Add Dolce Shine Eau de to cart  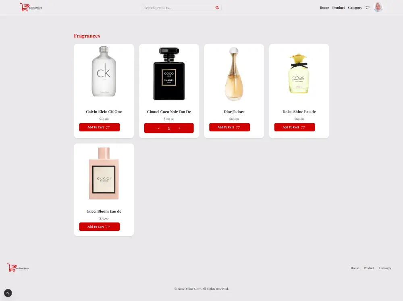pos(295,127)
